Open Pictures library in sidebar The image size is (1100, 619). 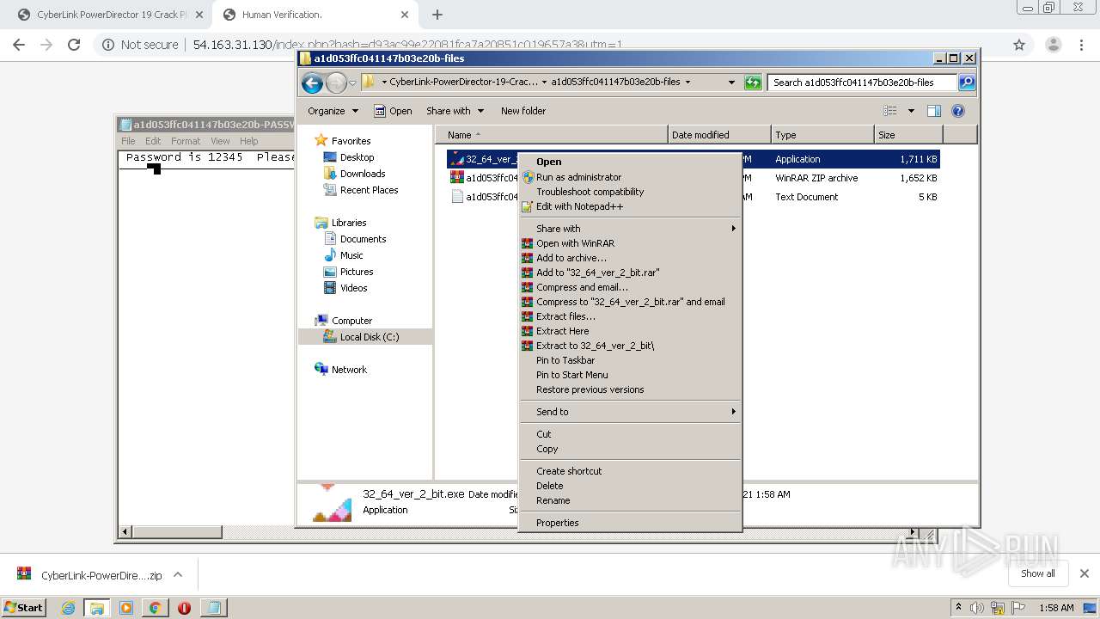pos(357,272)
